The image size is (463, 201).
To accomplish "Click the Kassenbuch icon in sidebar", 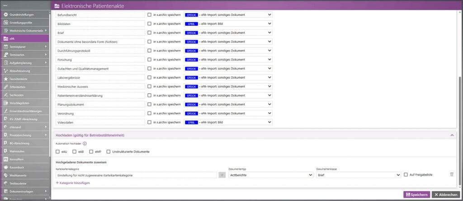I will click(x=6, y=167).
